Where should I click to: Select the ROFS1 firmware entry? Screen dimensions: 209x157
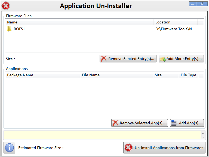tap(19, 29)
